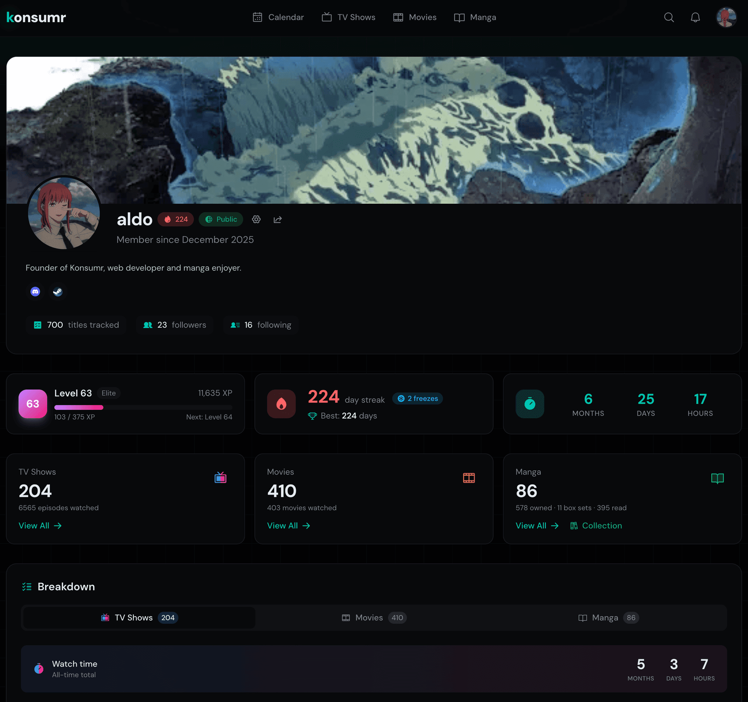
Task: Open Movies in top navigation
Action: click(415, 17)
